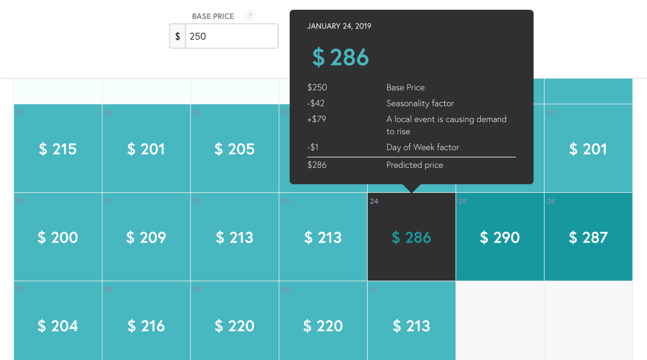Viewport: 647px width, 360px height.
Task: Click the $200 price on January 20
Action: [57, 237]
